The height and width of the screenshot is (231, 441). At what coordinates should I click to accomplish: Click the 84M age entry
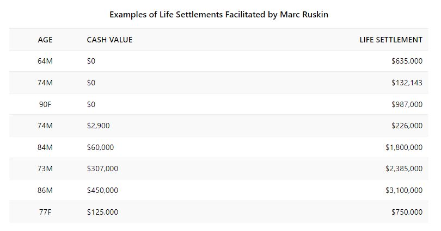45,147
